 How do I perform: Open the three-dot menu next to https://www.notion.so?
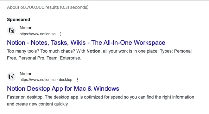[x=61, y=34]
